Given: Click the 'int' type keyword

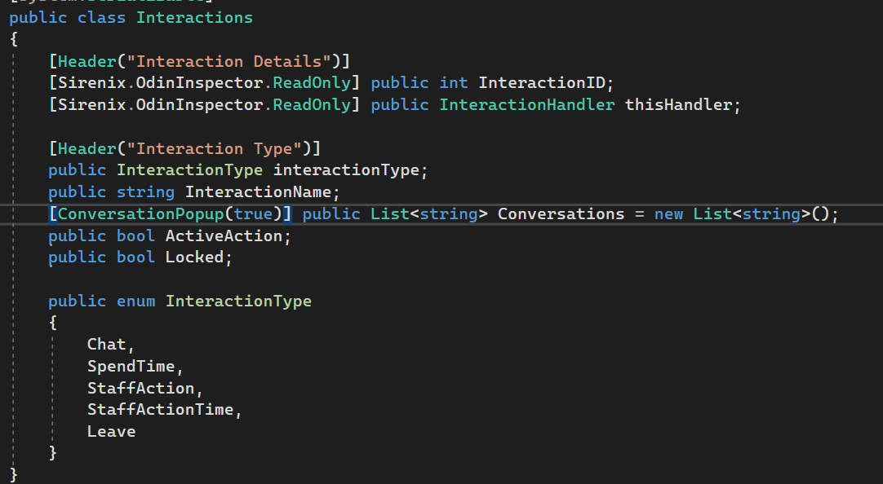Looking at the screenshot, I should point(453,83).
